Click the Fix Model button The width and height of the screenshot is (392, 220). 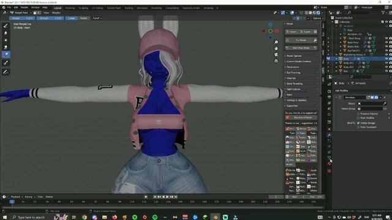coord(299,40)
